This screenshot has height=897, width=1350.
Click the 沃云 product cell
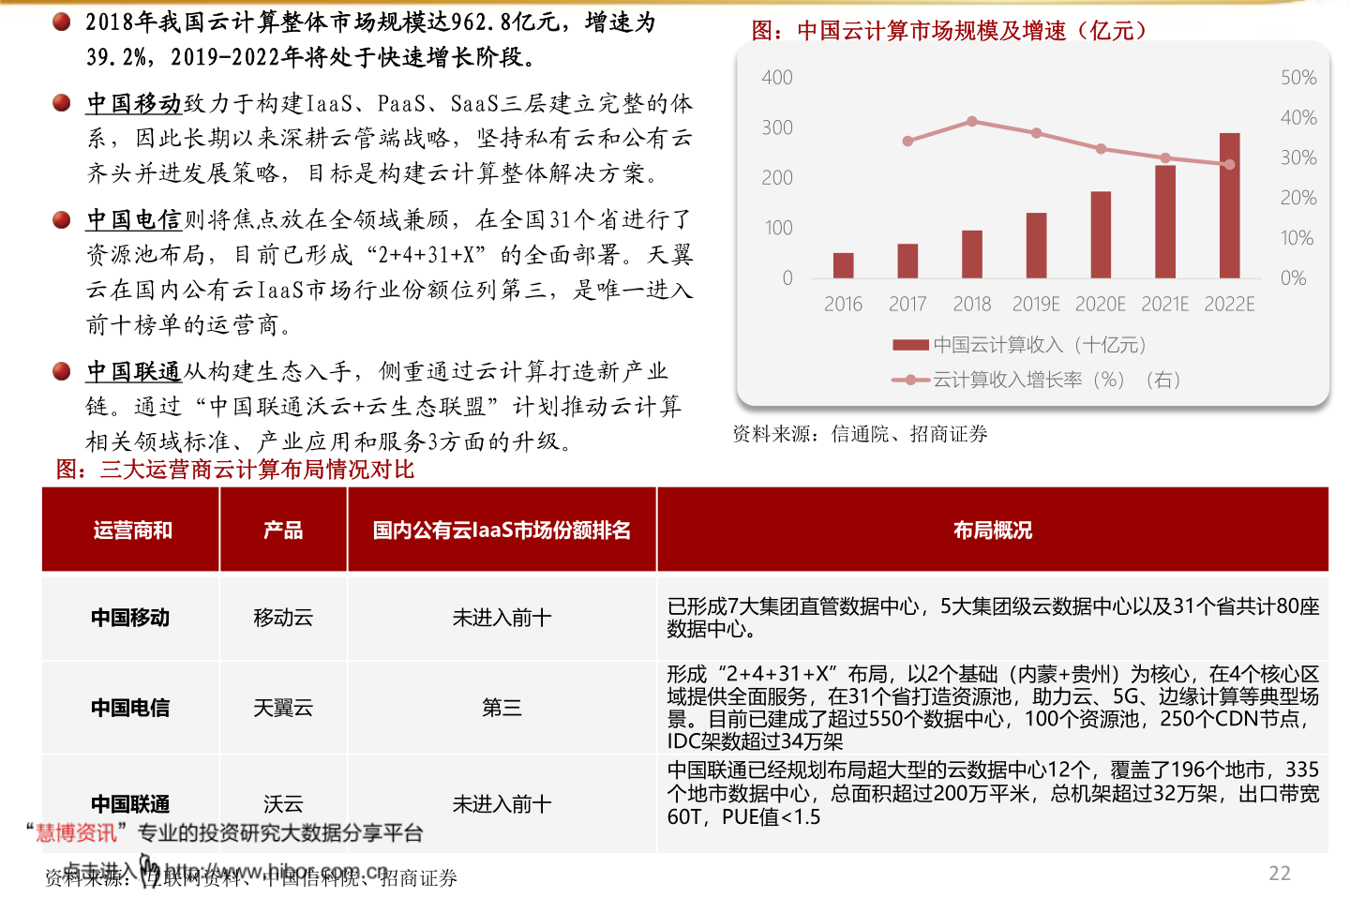(283, 804)
